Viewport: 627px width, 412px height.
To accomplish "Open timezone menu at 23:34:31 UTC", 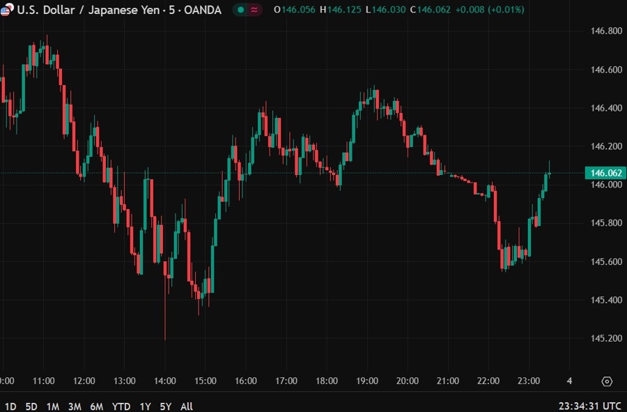I will click(x=589, y=406).
